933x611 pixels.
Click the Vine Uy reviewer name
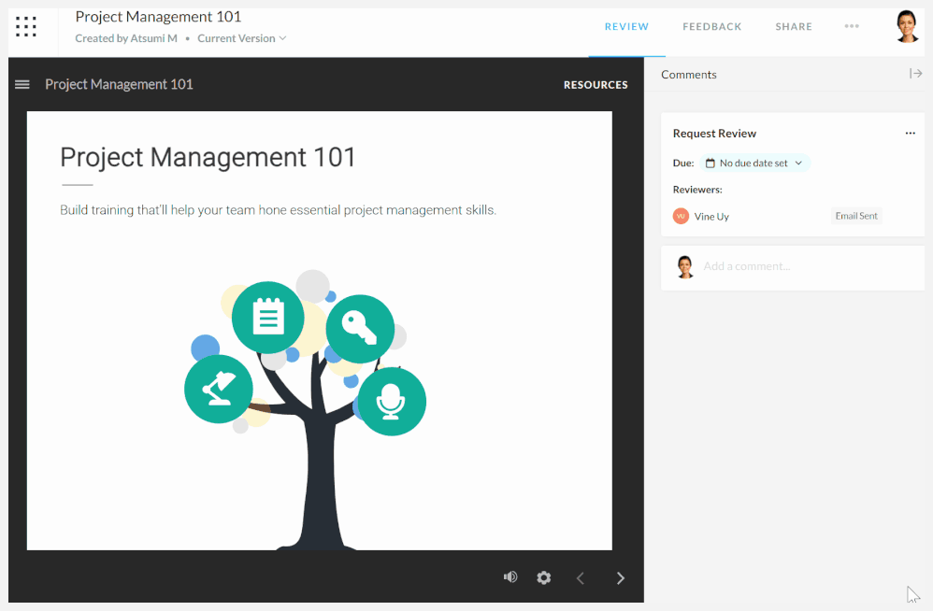pyautogui.click(x=711, y=217)
